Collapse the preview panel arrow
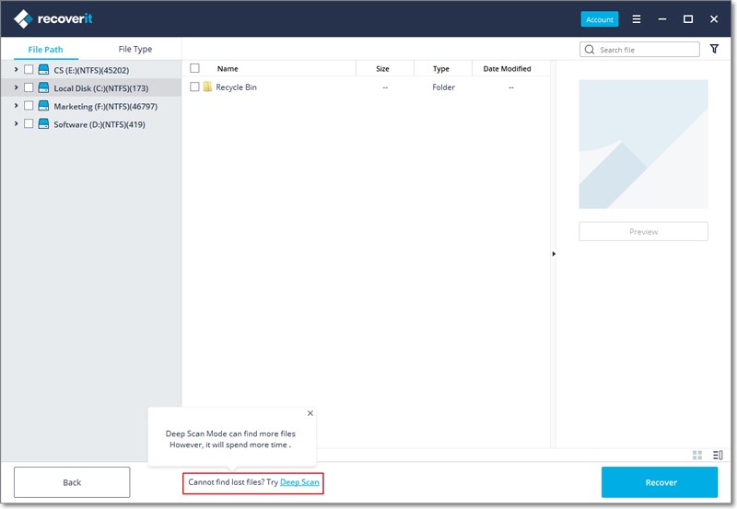This screenshot has width=737, height=509. click(554, 253)
